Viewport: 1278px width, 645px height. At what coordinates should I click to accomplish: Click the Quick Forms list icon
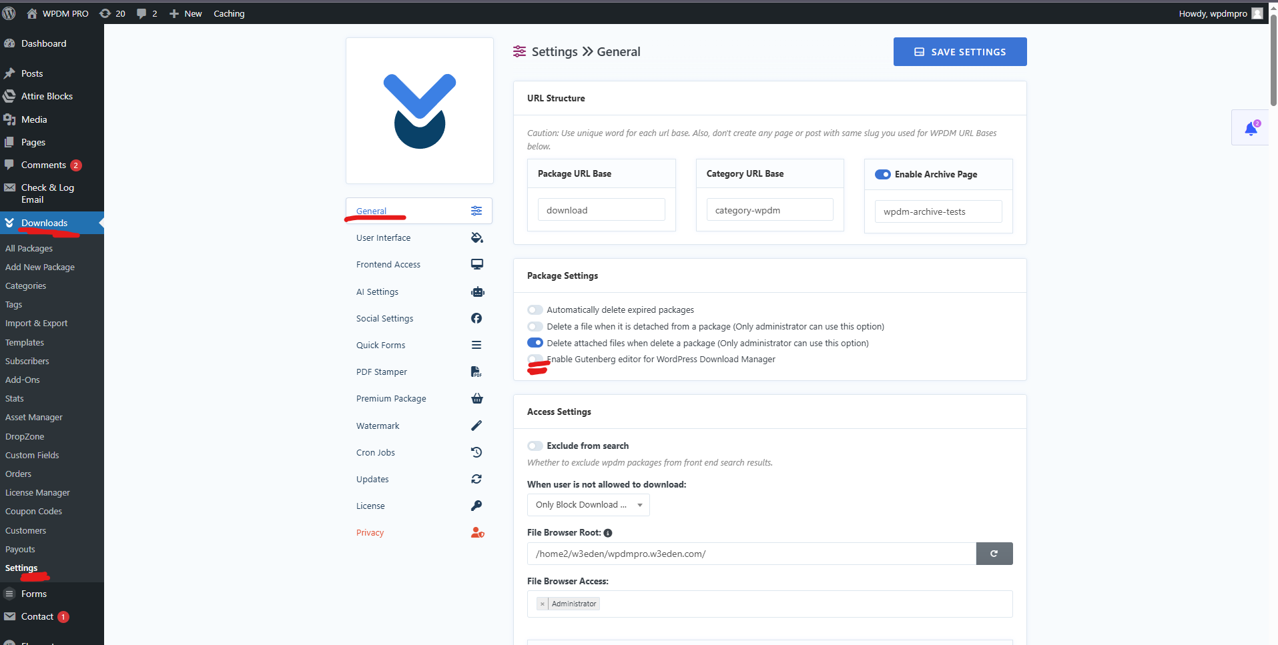coord(476,345)
